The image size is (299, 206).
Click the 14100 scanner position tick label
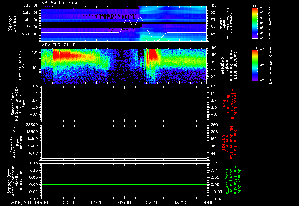[x=32, y=139]
